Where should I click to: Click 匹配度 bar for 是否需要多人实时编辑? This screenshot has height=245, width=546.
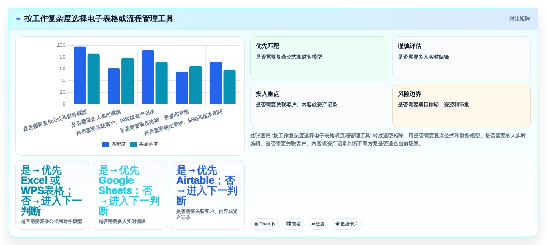(114, 86)
